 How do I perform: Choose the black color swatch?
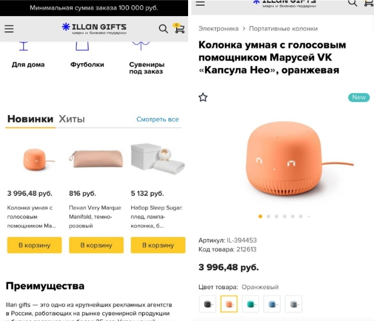click(208, 304)
